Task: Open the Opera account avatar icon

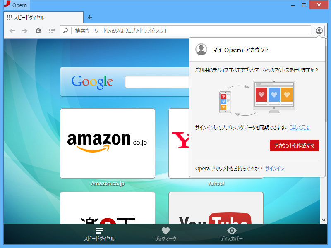Action: (x=318, y=30)
